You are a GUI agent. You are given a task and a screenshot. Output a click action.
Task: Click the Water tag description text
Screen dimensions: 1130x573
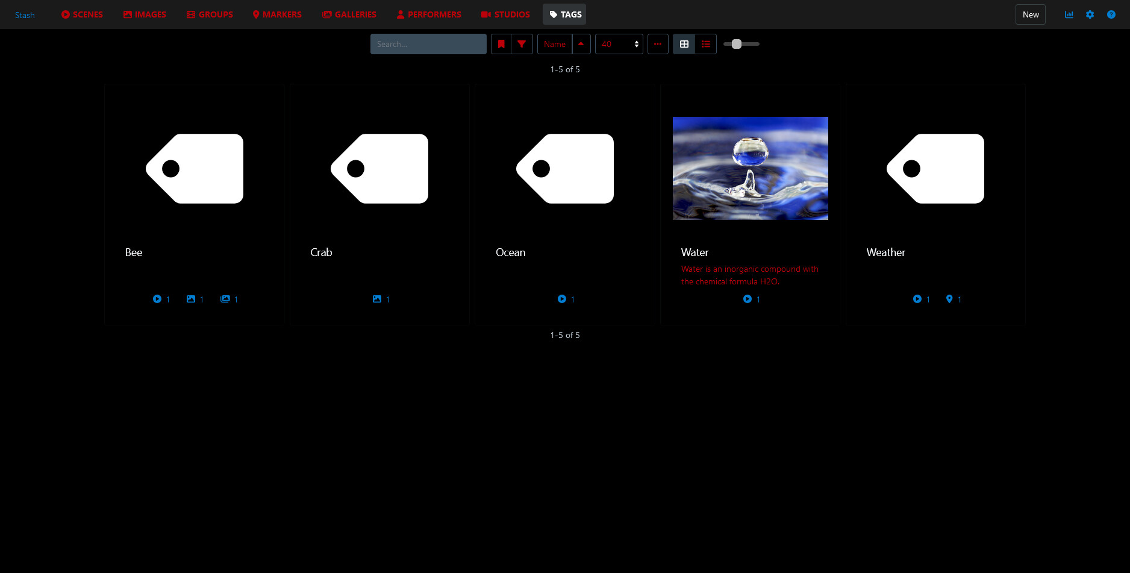[750, 275]
